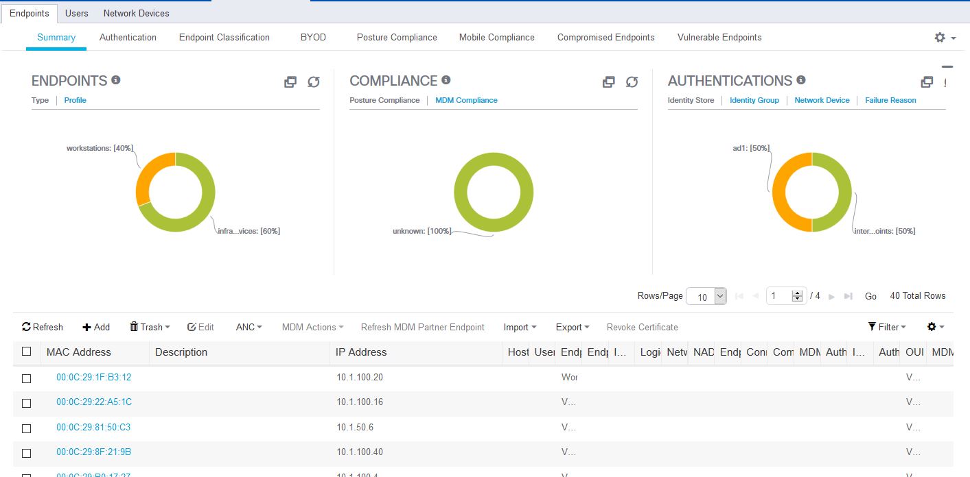Detach the Endpoints chart panel

pyautogui.click(x=290, y=82)
